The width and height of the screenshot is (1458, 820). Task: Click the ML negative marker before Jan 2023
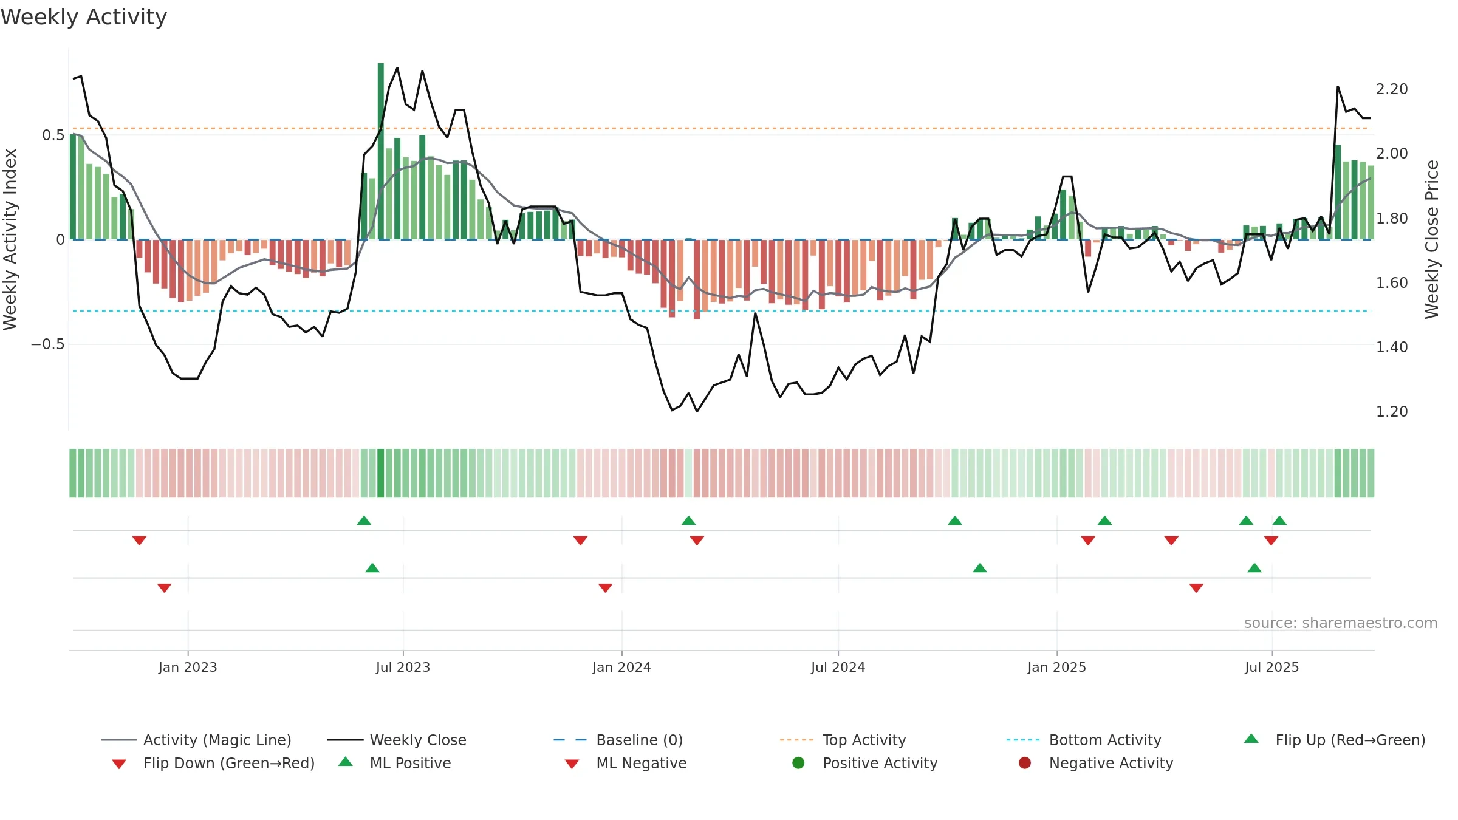pyautogui.click(x=164, y=588)
